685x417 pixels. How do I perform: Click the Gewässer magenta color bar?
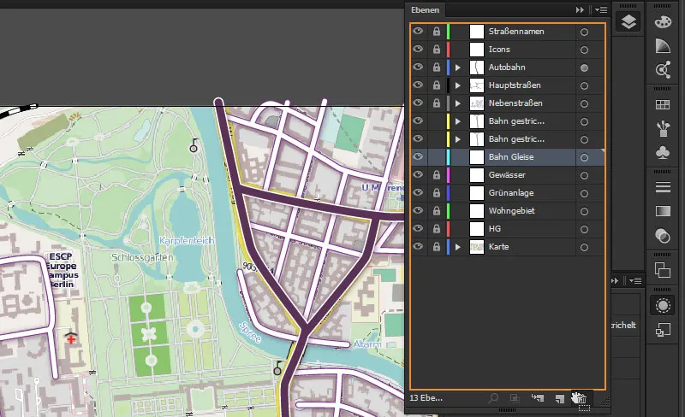pos(448,175)
